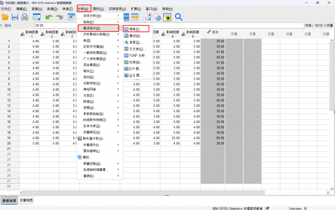Expand the 报告(P) submenu
This screenshot has width=335, height=210.
coord(118,22)
